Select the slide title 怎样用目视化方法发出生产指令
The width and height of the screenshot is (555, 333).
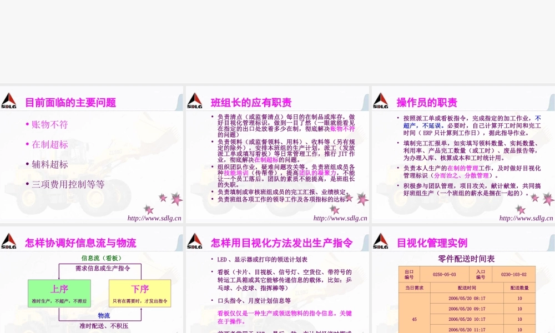[x=282, y=243]
